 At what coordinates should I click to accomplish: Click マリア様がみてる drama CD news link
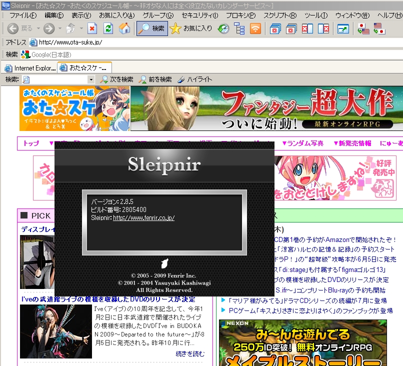pyautogui.click(x=307, y=300)
